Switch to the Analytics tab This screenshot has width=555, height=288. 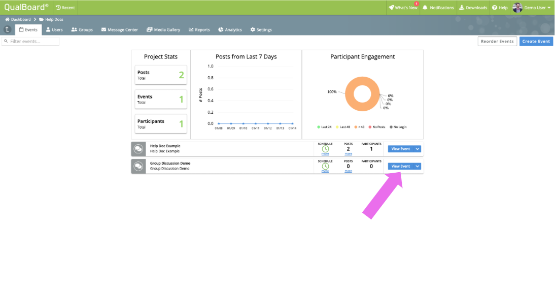230,30
